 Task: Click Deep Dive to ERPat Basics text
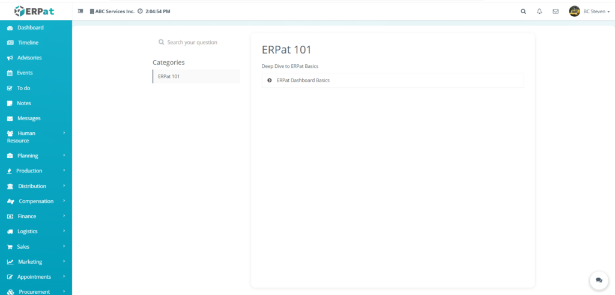290,66
